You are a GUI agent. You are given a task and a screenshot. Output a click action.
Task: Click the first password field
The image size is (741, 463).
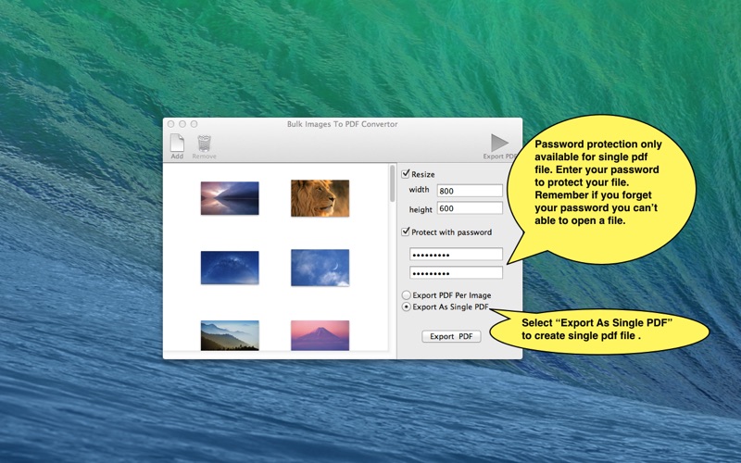coord(456,254)
